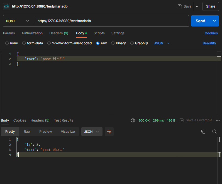The image size is (222, 184).
Task: Switch response view to Visualize
Action: tap(68, 132)
